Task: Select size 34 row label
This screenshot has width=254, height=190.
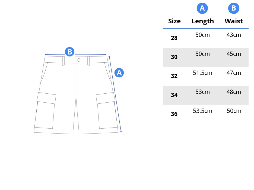Action: tap(174, 95)
